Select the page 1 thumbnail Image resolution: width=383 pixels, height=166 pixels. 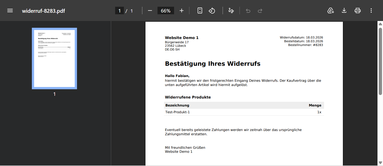point(54,58)
